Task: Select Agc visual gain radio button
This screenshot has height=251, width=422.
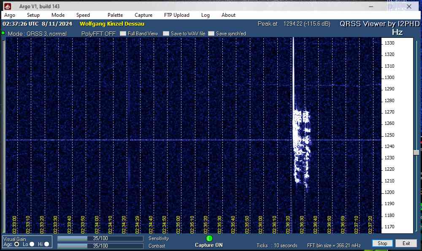Action: click(17, 244)
